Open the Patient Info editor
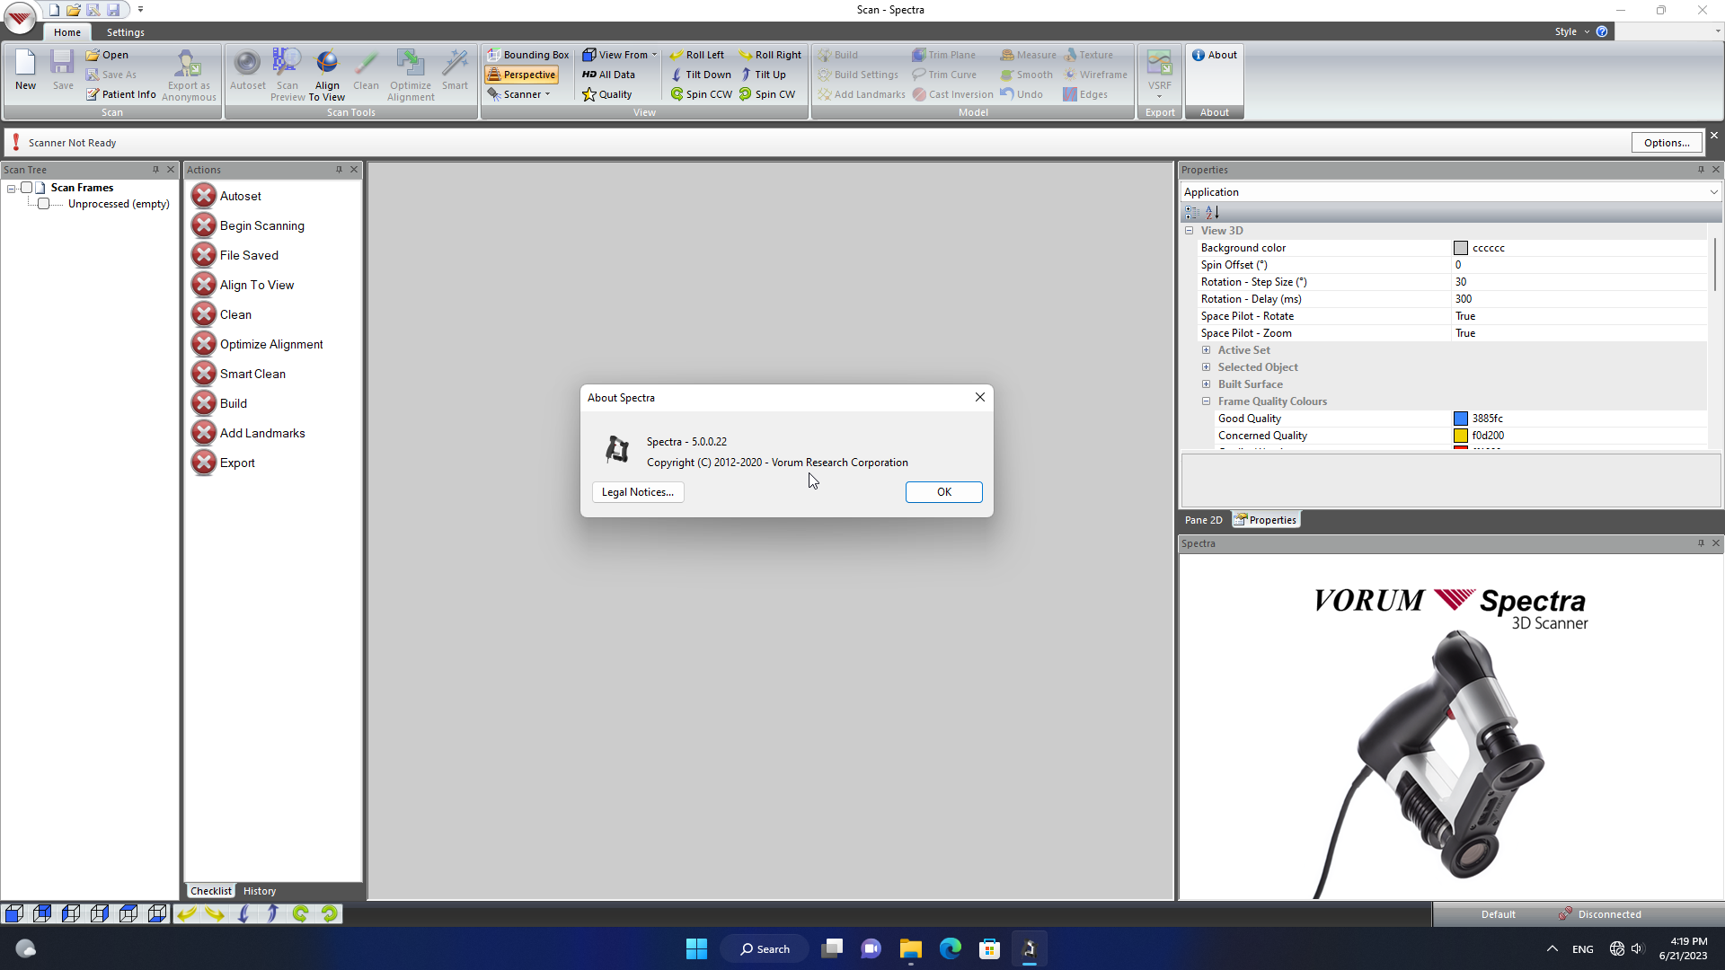 (121, 94)
